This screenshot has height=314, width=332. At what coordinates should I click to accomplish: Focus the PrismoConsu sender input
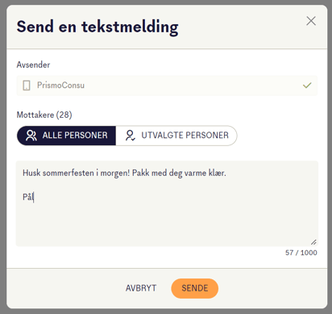[x=167, y=86]
